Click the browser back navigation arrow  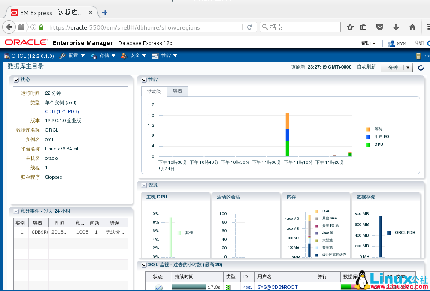click(x=9, y=27)
